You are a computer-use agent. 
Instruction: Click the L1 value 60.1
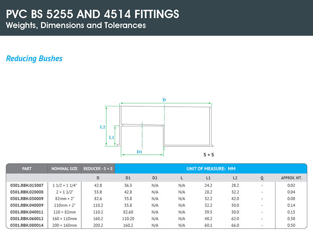tap(208, 225)
